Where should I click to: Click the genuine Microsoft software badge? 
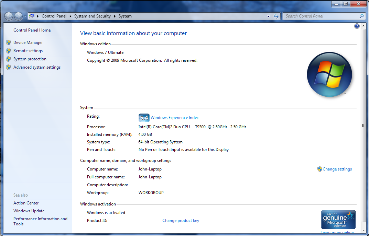(338, 219)
